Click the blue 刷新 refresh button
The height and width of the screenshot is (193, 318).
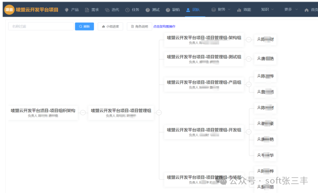point(84,26)
